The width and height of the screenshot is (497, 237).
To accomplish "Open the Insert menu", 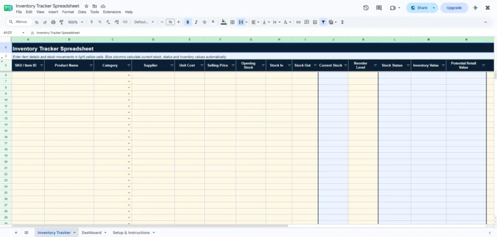I will (x=53, y=12).
